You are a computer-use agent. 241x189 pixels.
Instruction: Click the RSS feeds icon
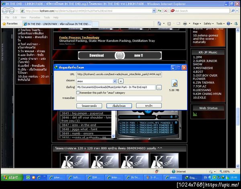(x=169, y=24)
